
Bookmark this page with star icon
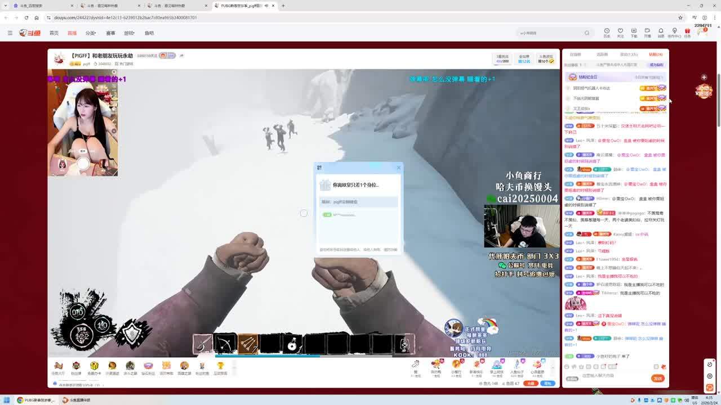[x=680, y=17]
